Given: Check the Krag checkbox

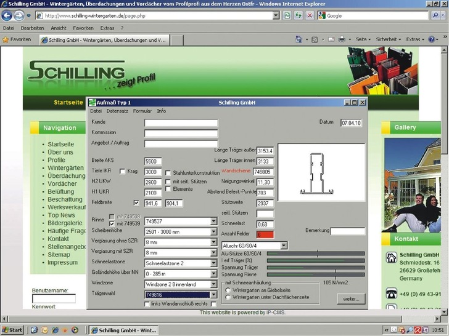Looking at the screenshot, I should (x=122, y=172).
